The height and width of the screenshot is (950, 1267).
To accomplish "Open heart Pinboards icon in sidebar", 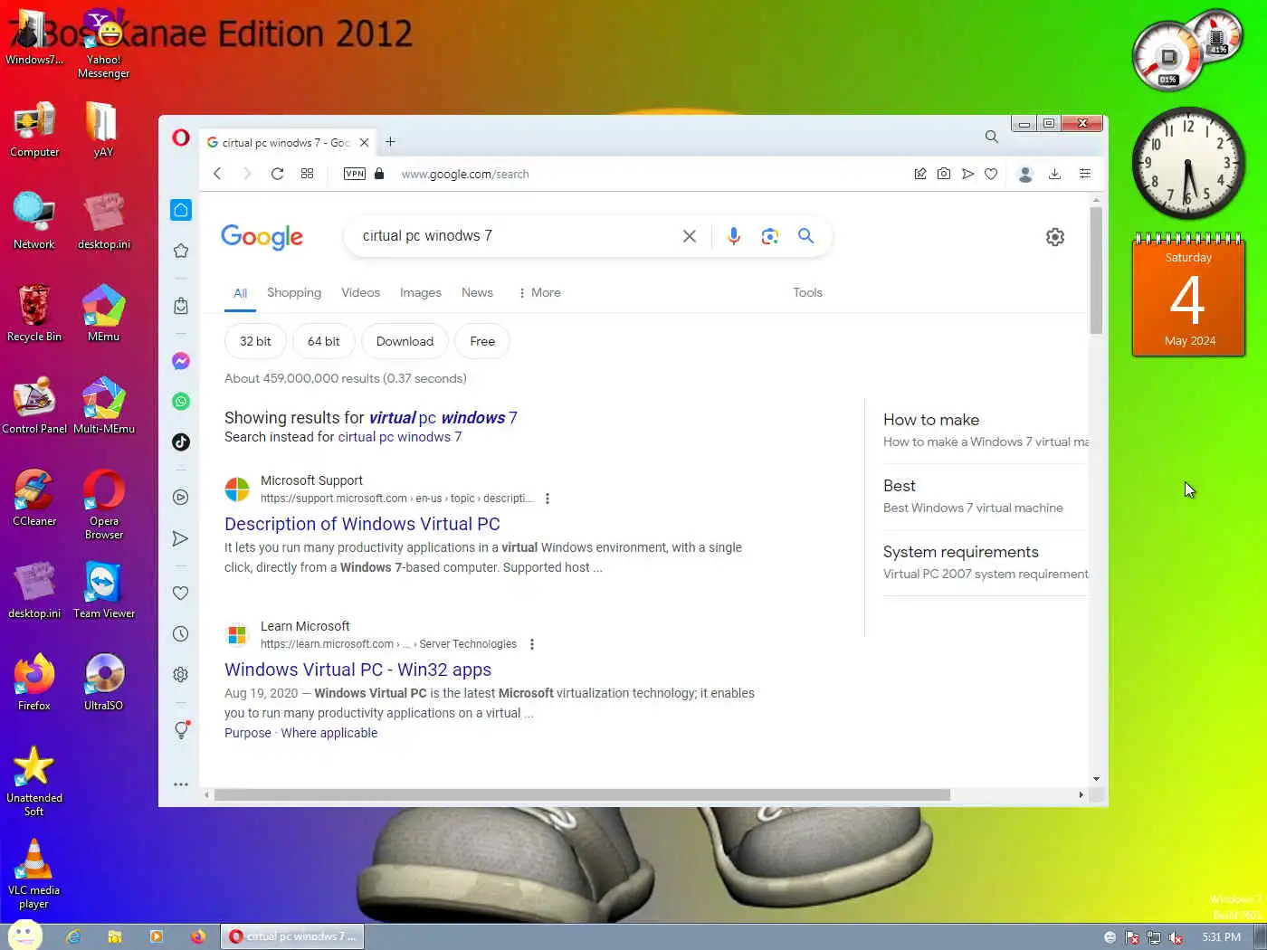I will [181, 594].
